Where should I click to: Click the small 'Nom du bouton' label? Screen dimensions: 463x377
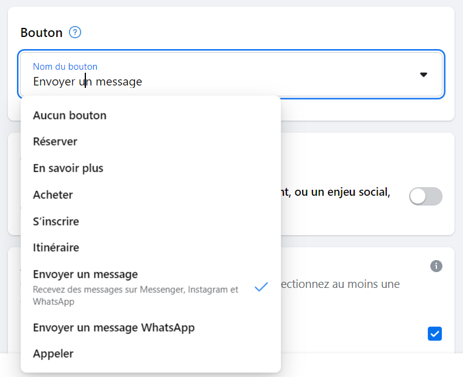[65, 67]
